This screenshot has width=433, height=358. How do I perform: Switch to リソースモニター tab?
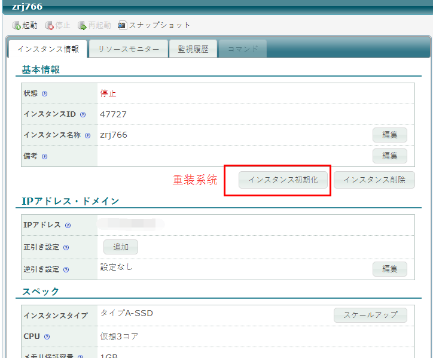pyautogui.click(x=129, y=49)
